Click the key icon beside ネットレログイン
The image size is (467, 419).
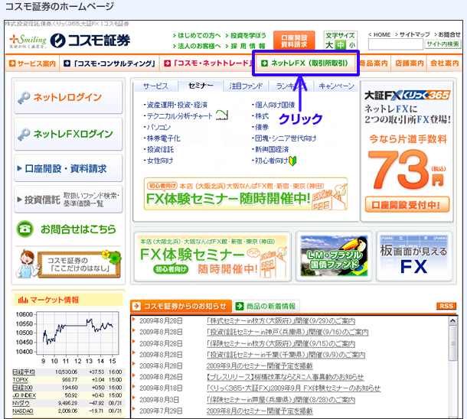[24, 98]
